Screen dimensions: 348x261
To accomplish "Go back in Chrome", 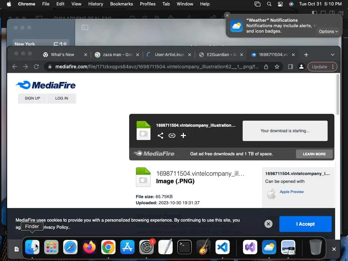I will (15, 67).
